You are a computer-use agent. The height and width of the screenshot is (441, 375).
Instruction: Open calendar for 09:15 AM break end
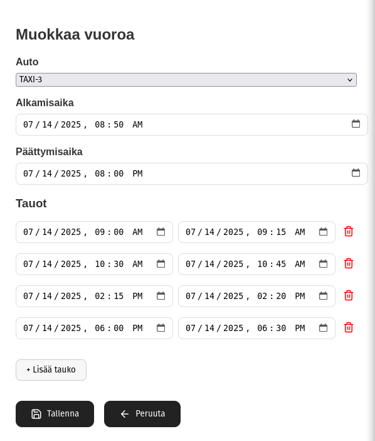(323, 232)
